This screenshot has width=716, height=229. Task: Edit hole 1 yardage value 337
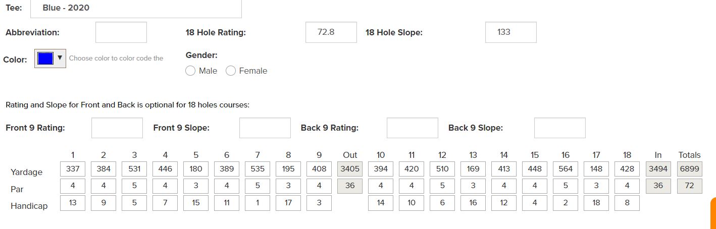click(x=73, y=169)
